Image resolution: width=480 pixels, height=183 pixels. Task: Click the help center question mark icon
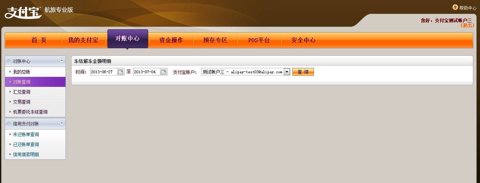coord(455,7)
